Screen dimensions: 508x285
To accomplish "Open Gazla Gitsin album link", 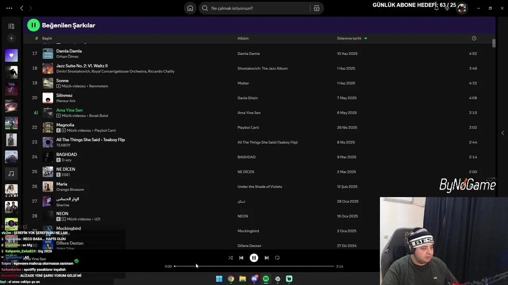I will [x=247, y=98].
